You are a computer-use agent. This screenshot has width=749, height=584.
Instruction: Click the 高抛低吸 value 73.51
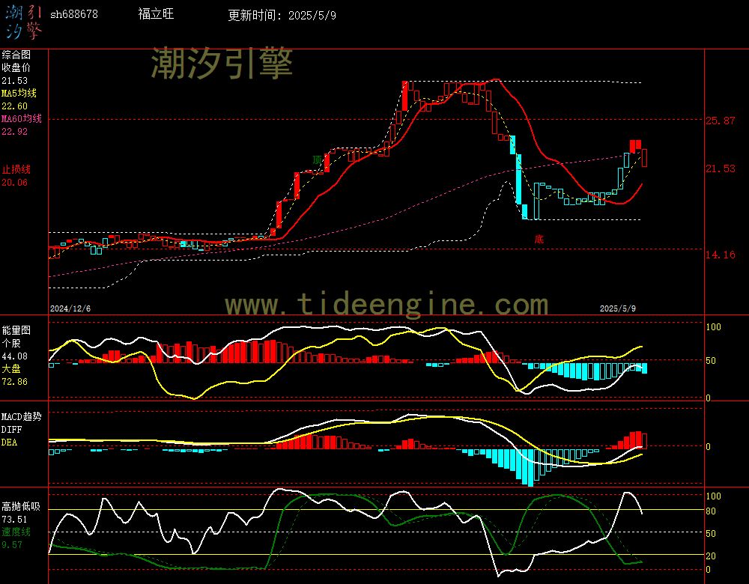click(x=14, y=519)
